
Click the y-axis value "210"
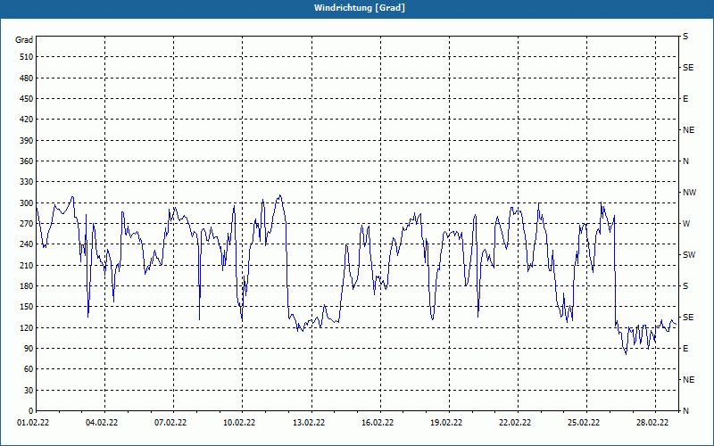click(x=27, y=265)
